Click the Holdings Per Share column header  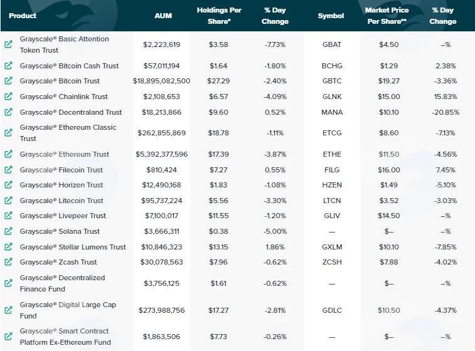[x=219, y=16]
